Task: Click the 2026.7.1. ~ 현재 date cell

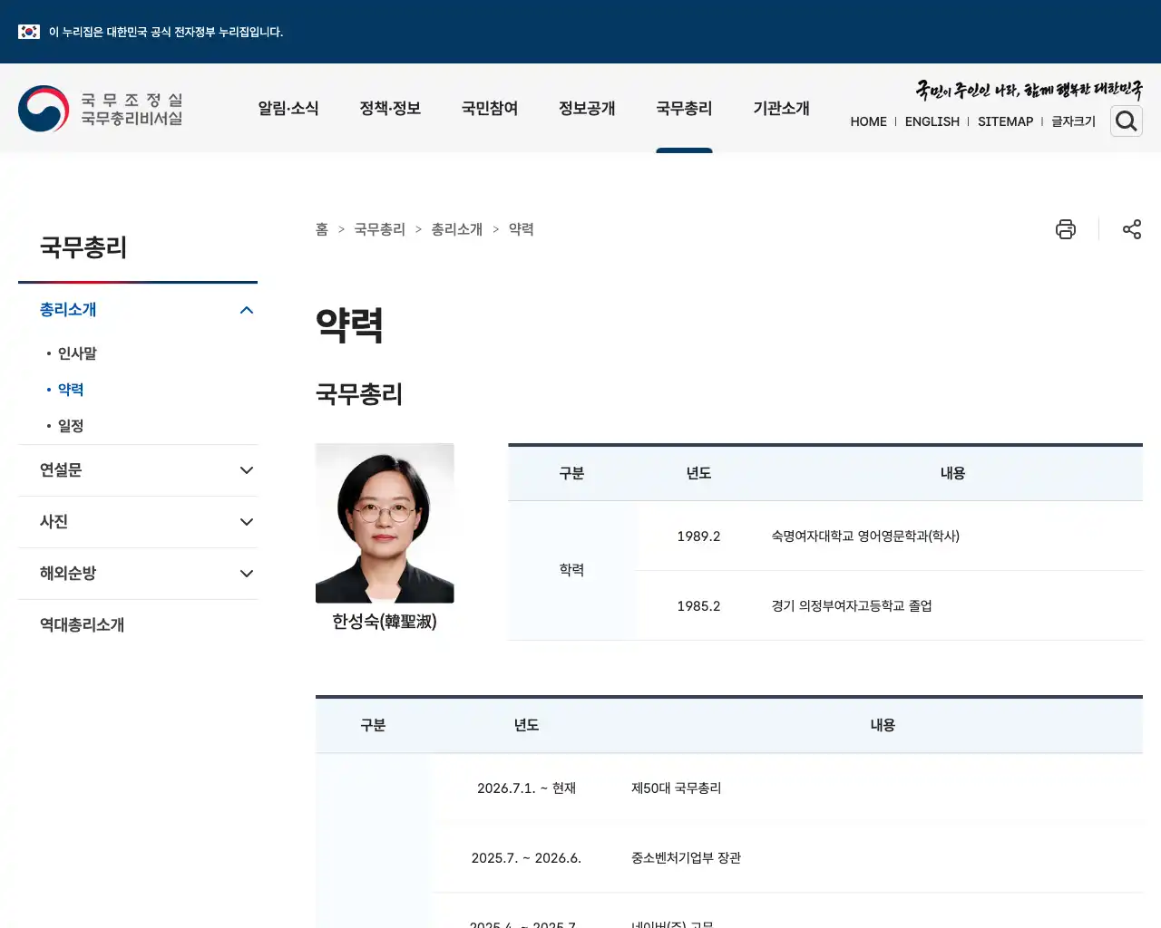Action: click(x=526, y=788)
